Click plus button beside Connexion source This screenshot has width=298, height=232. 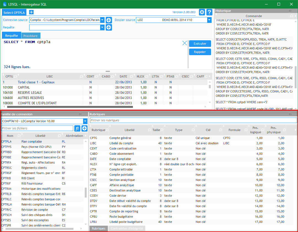[x=109, y=20]
